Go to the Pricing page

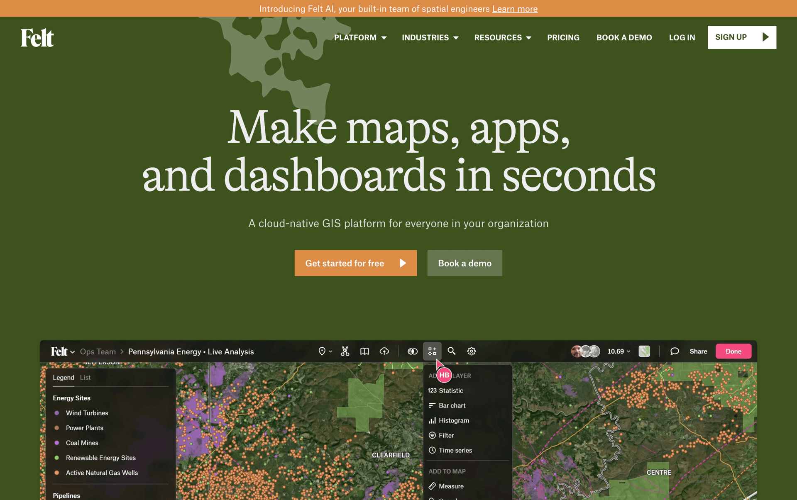[x=563, y=37]
